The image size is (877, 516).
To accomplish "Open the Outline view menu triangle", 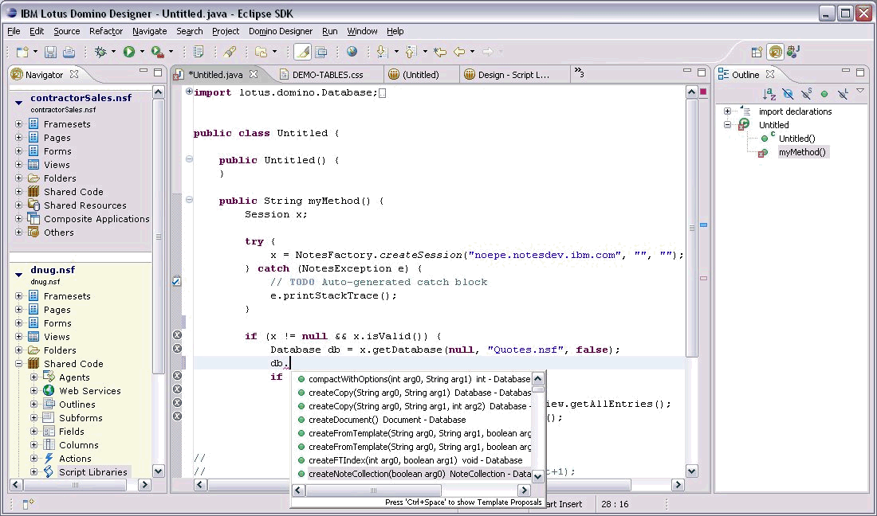I will pyautogui.click(x=860, y=91).
